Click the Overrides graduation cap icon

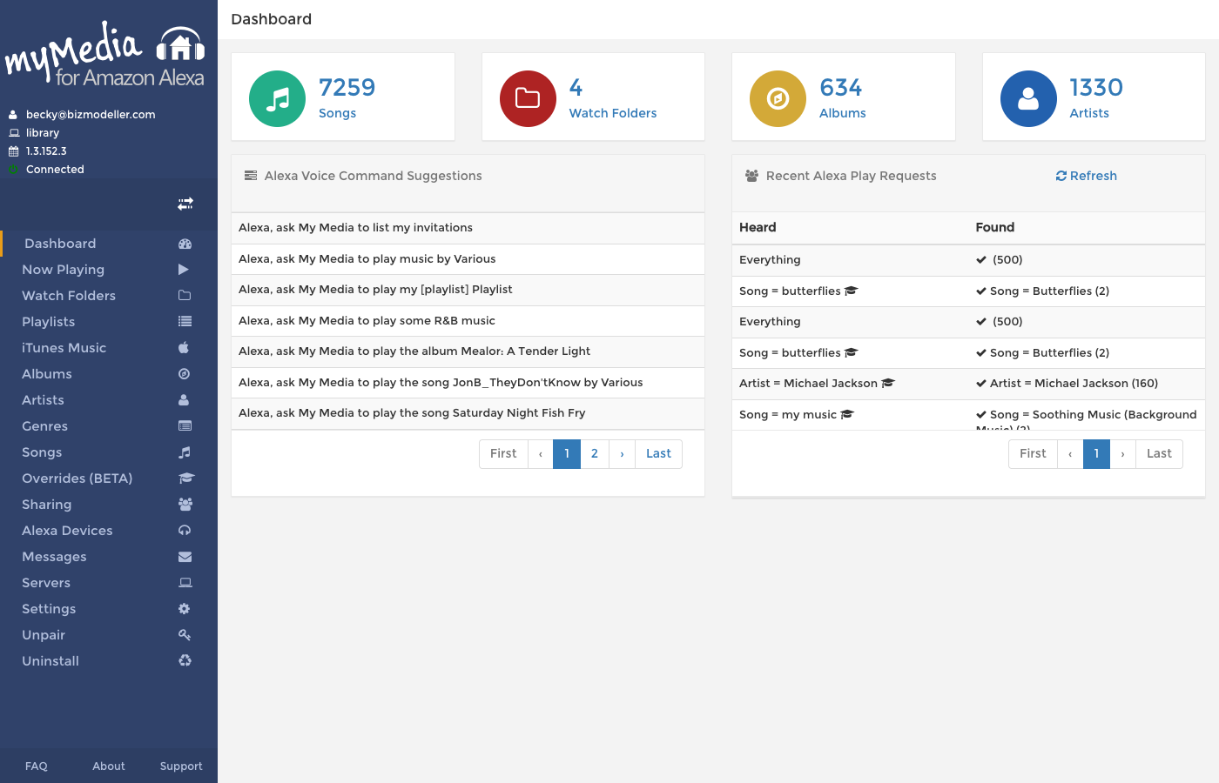184,478
